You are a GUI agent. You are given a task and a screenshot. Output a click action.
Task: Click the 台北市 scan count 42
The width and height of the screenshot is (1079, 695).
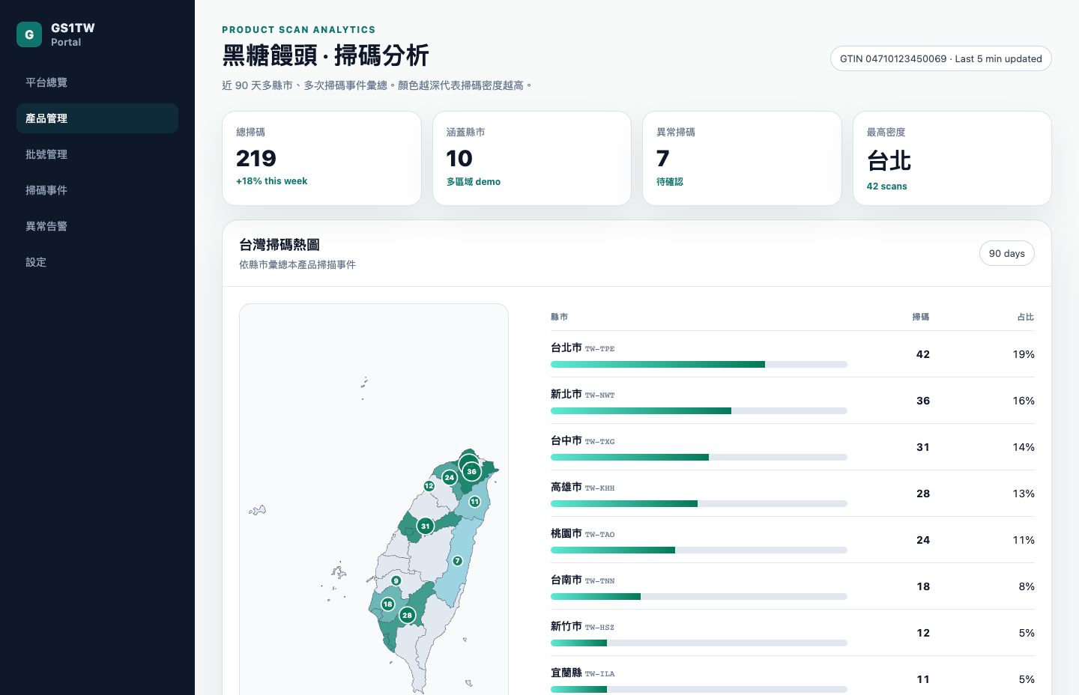pyautogui.click(x=923, y=354)
